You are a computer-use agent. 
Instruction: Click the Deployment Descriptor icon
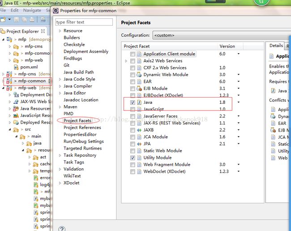[x=16, y=95]
